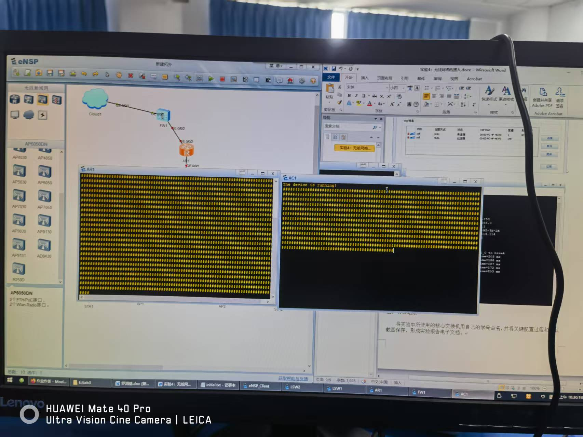Click the zoom in magnifier in eNSP toolbar
This screenshot has width=583, height=437.
[177, 78]
